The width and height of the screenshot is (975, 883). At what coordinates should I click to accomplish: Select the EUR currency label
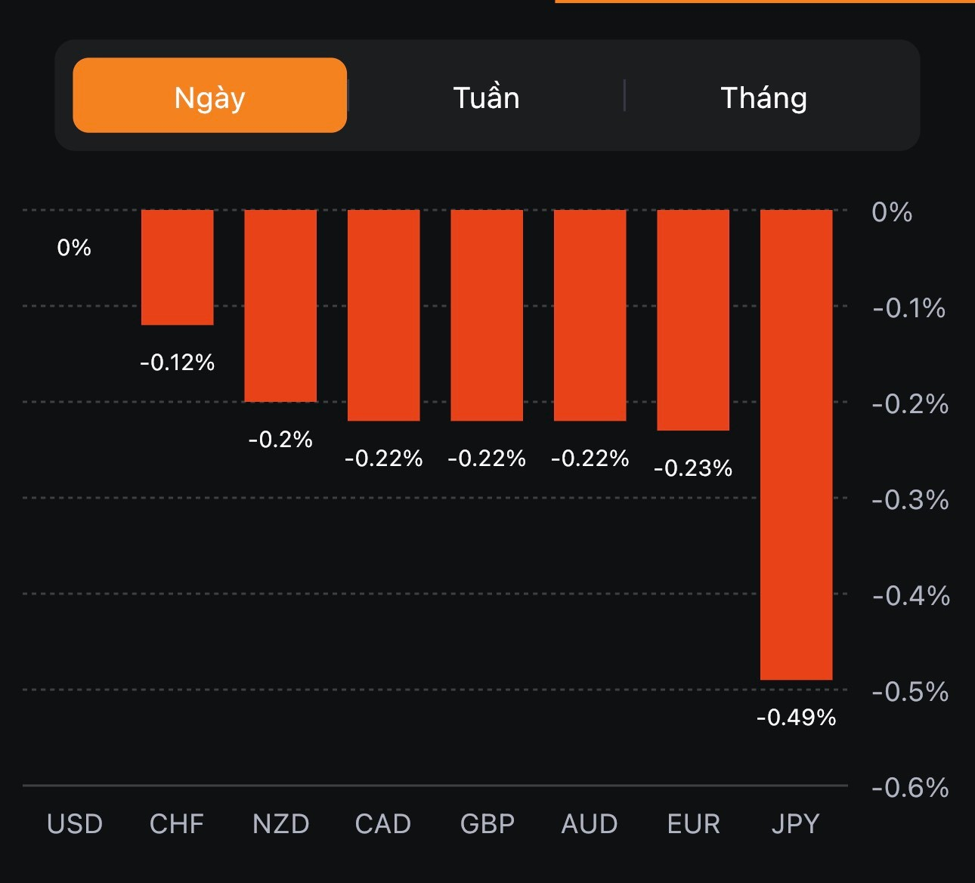tap(693, 823)
